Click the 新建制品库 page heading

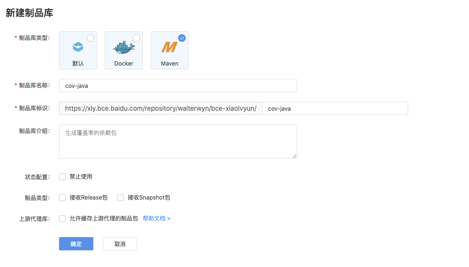click(30, 13)
